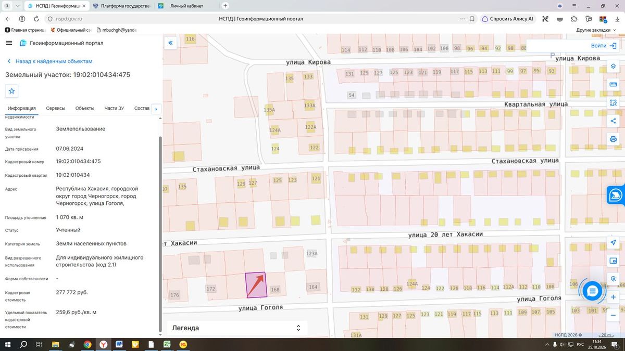Click the share map icon
Screen dimensions: 625x351
613,121
